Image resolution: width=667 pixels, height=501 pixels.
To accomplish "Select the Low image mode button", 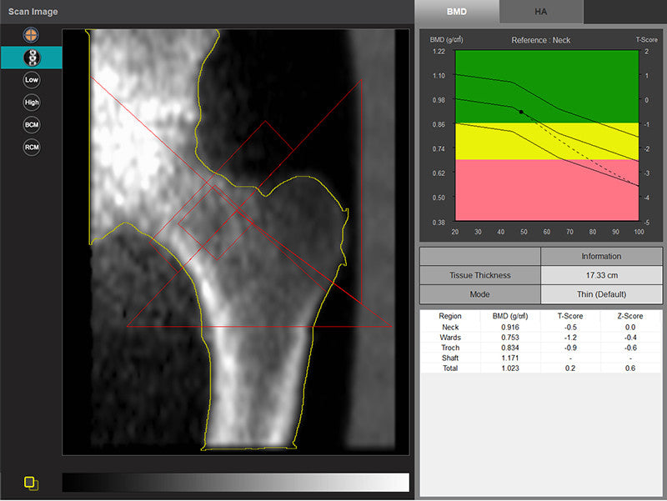I will click(x=32, y=80).
